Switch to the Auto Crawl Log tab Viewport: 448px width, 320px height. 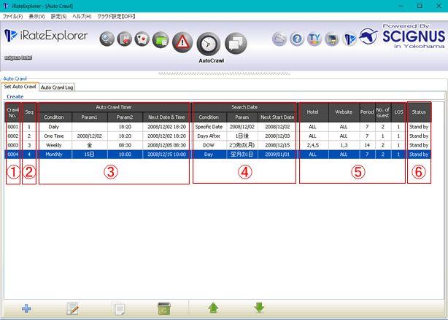point(57,87)
